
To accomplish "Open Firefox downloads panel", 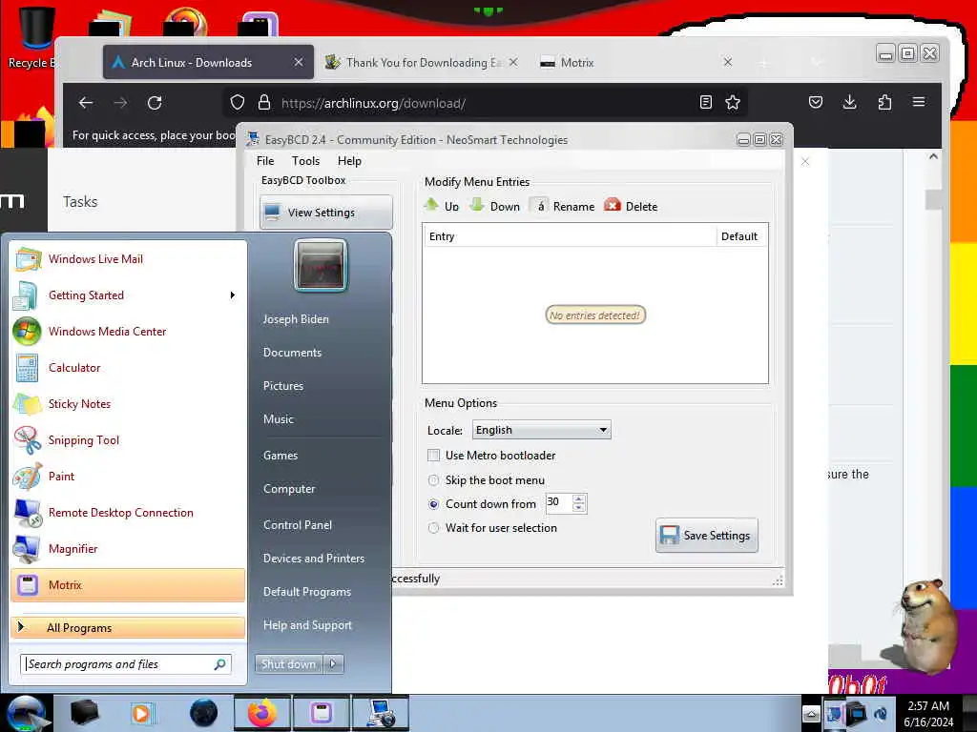I will click(850, 102).
